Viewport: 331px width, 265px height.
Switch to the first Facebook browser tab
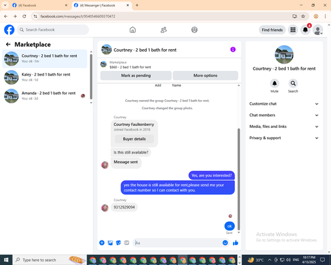pyautogui.click(x=40, y=5)
